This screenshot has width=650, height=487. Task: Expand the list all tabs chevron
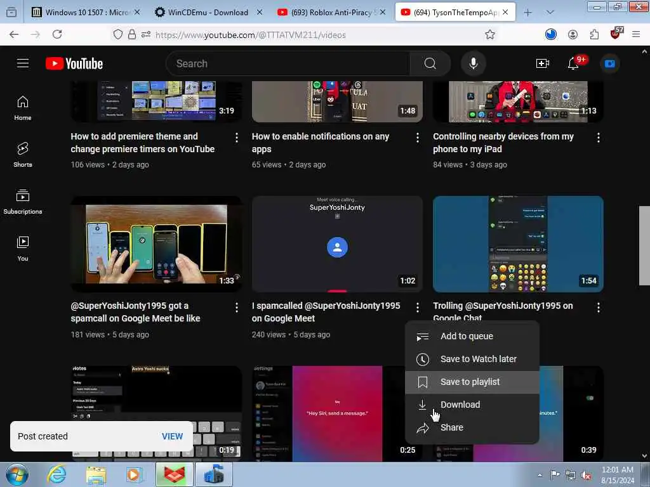550,13
